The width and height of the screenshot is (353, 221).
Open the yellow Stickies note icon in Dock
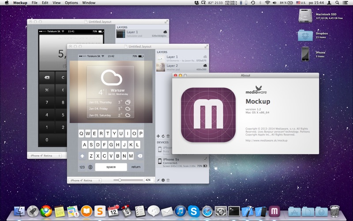(x=60, y=211)
